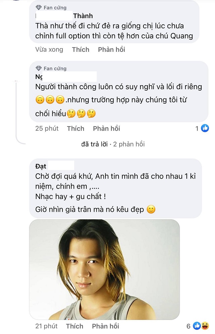Toggle Thích on Ng's comment

click(76, 128)
